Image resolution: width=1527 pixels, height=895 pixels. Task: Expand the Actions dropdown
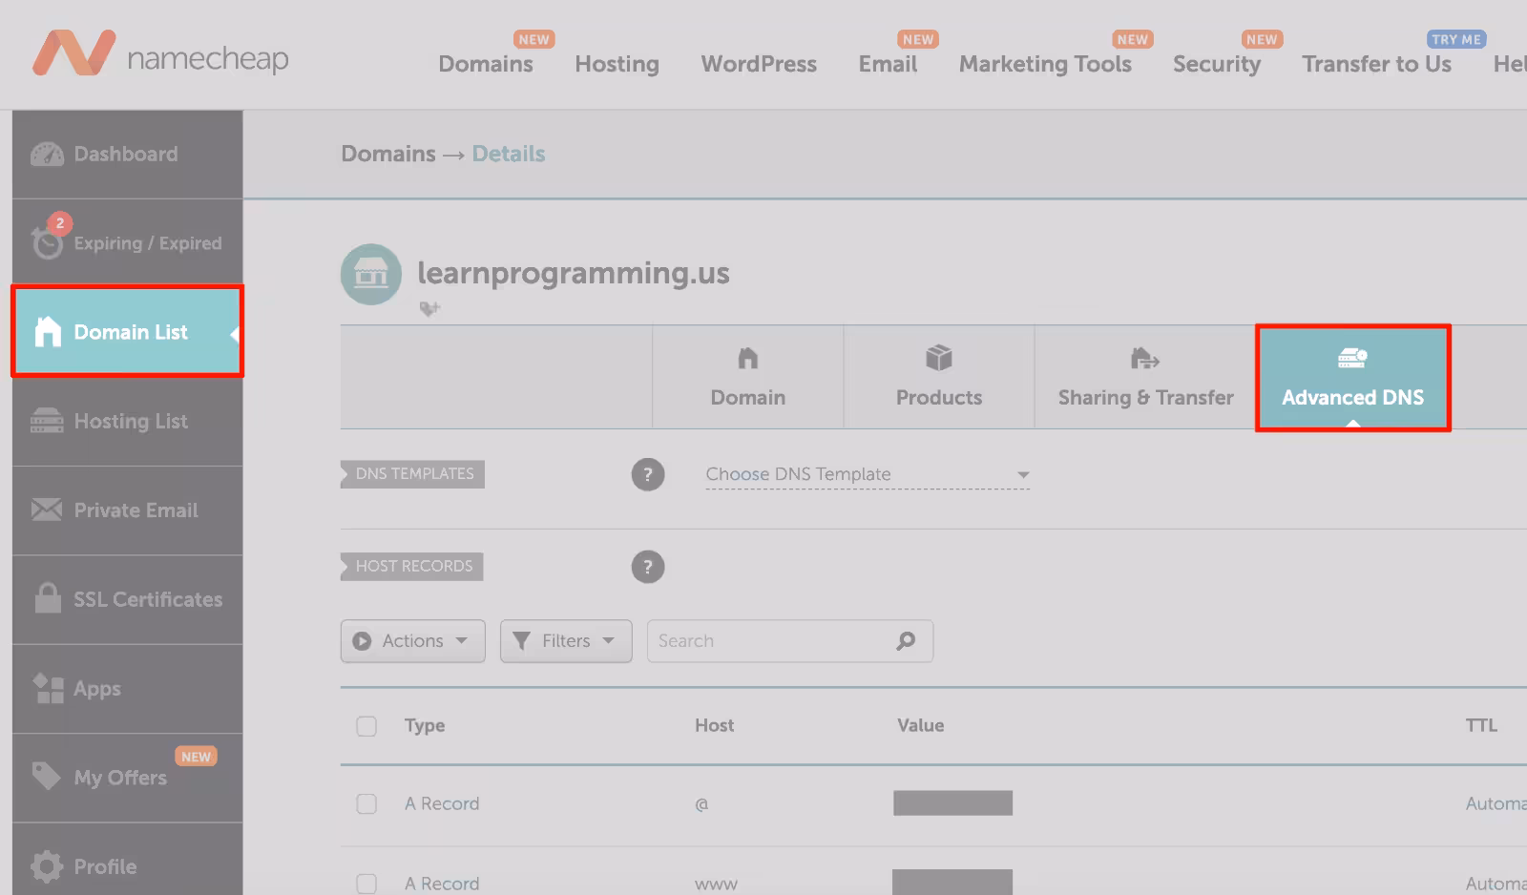pos(412,641)
